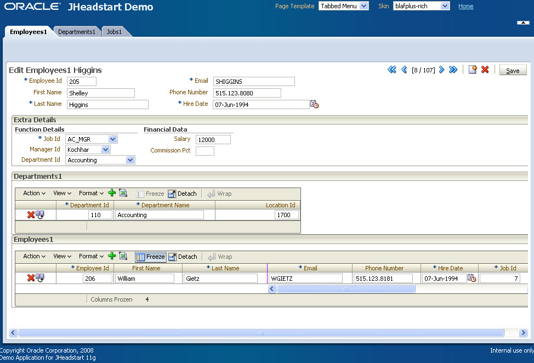Open details icon for Accounting department row
The width and height of the screenshot is (534, 363).
(x=40, y=215)
